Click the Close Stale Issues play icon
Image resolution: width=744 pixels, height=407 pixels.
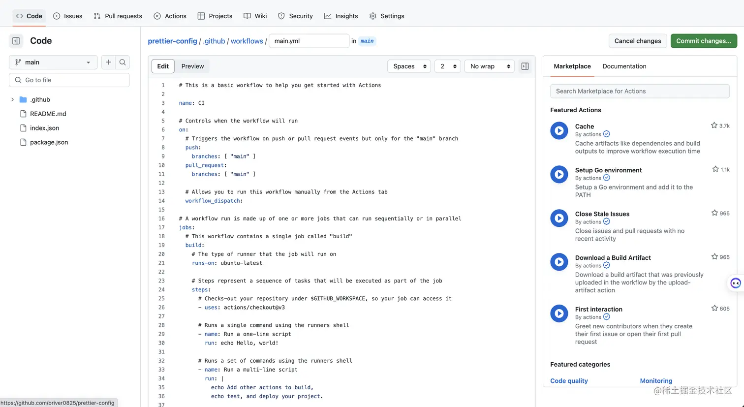click(x=559, y=218)
